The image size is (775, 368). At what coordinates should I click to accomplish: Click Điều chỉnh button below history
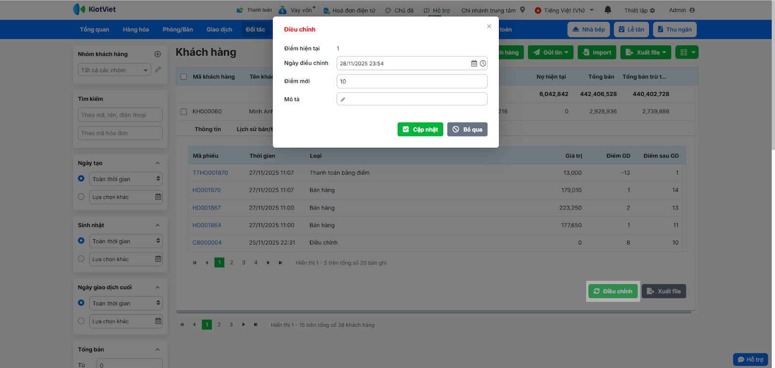pos(613,291)
